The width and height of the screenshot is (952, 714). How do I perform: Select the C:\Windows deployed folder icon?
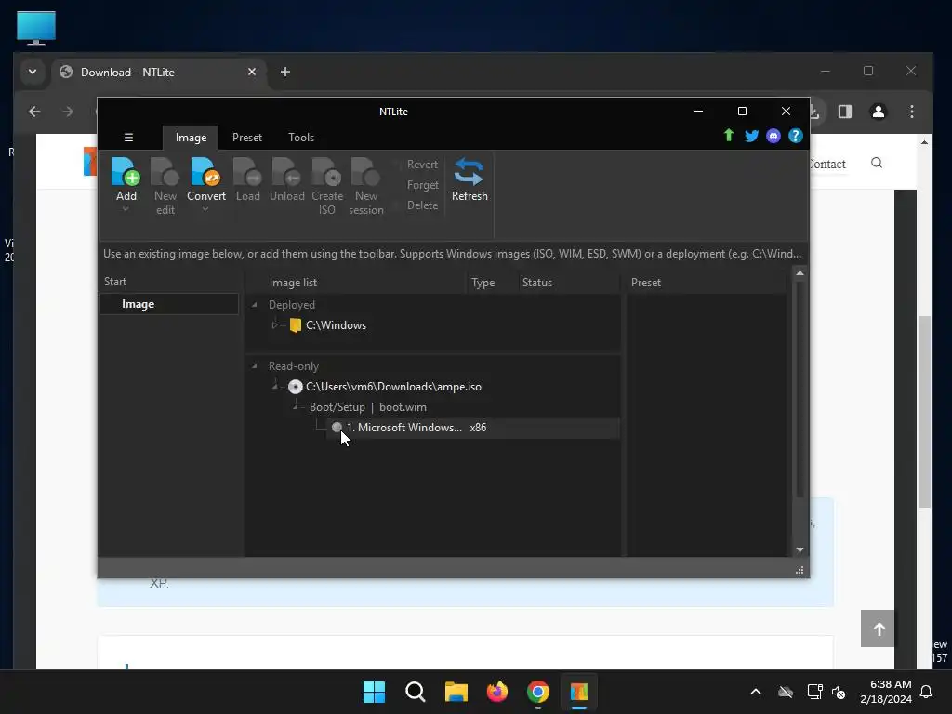coord(296,325)
